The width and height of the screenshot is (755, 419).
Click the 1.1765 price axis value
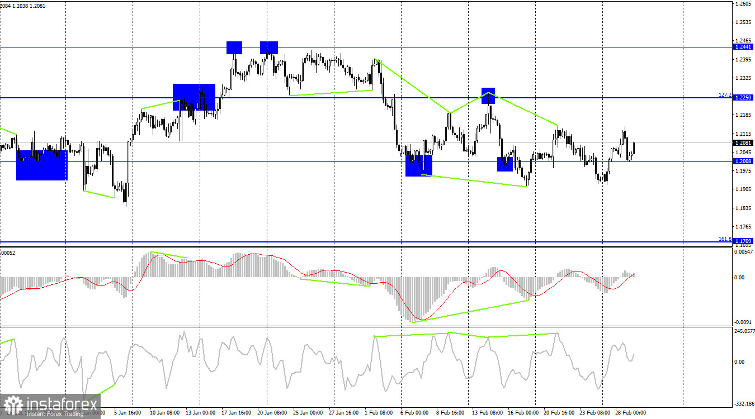click(x=743, y=226)
